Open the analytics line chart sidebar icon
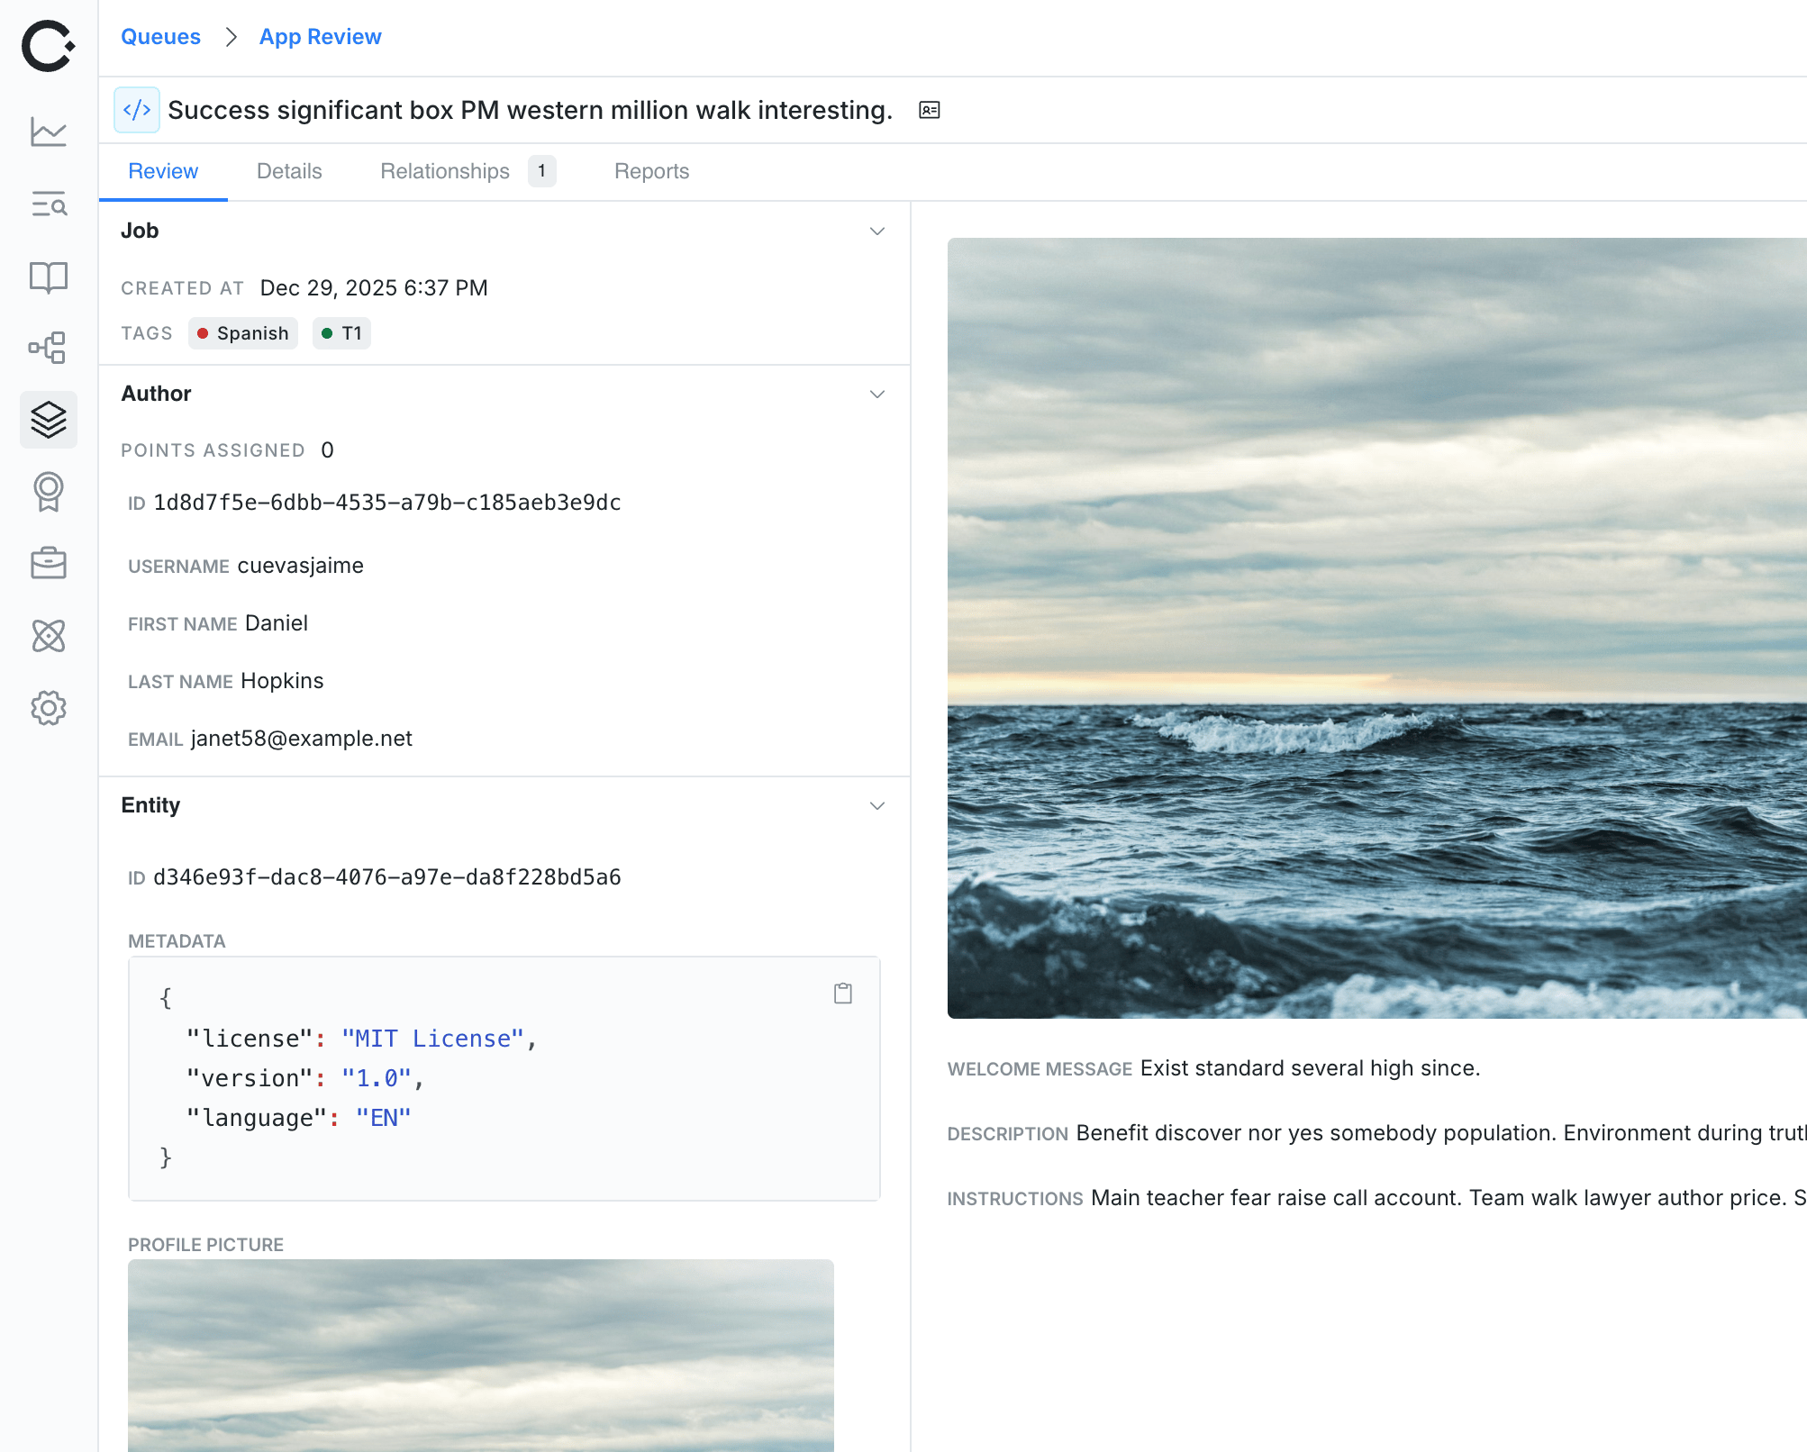Image resolution: width=1807 pixels, height=1452 pixels. (49, 132)
